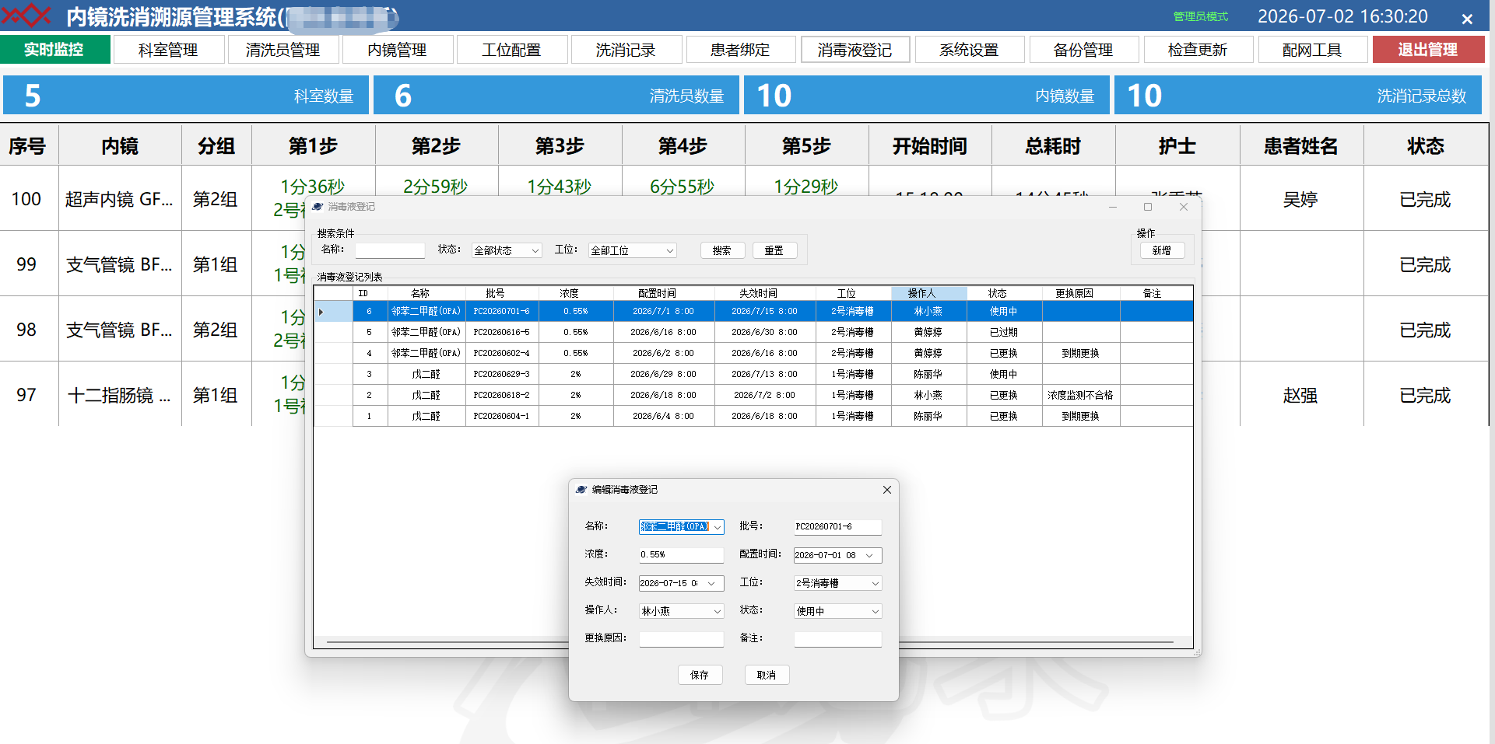Screen dimensions: 1495x744
Task: Click 超声内镜 GF... cell in row 100
Action: pos(120,200)
